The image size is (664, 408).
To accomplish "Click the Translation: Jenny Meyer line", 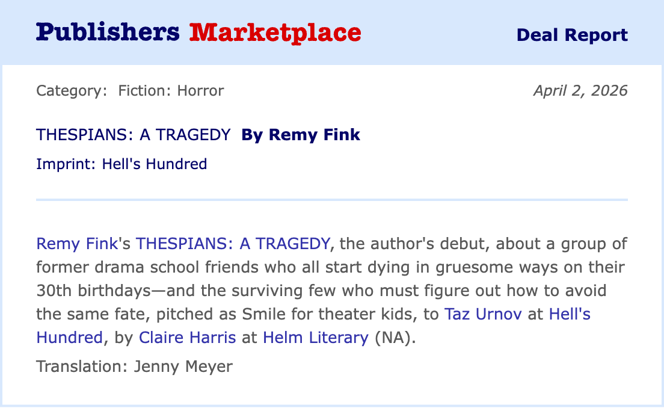I will 134,366.
